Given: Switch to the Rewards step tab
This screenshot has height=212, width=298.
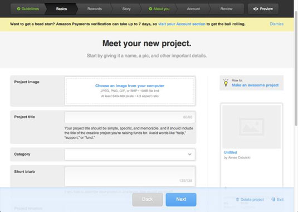Looking at the screenshot, I should click(95, 9).
